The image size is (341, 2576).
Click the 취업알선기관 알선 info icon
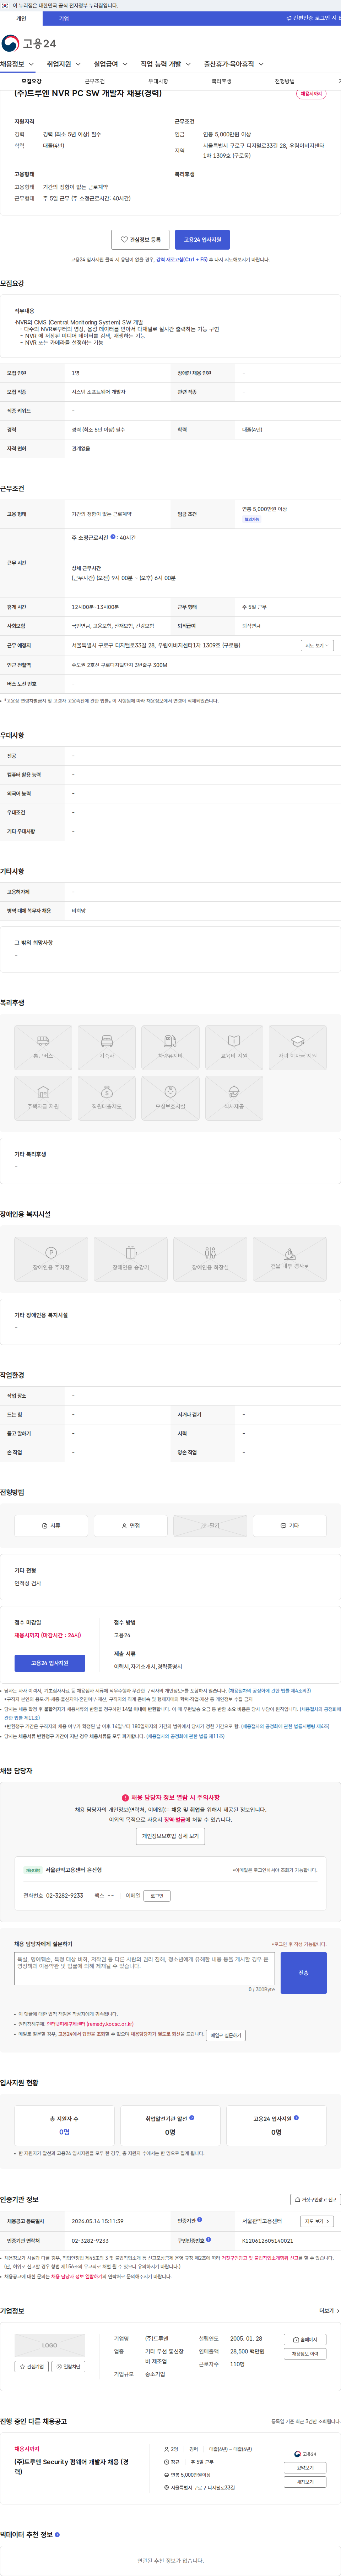click(193, 2117)
